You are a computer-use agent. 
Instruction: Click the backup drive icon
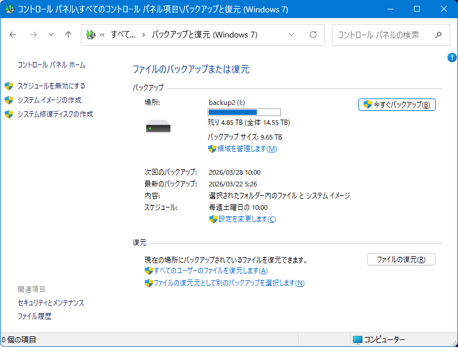[158, 126]
